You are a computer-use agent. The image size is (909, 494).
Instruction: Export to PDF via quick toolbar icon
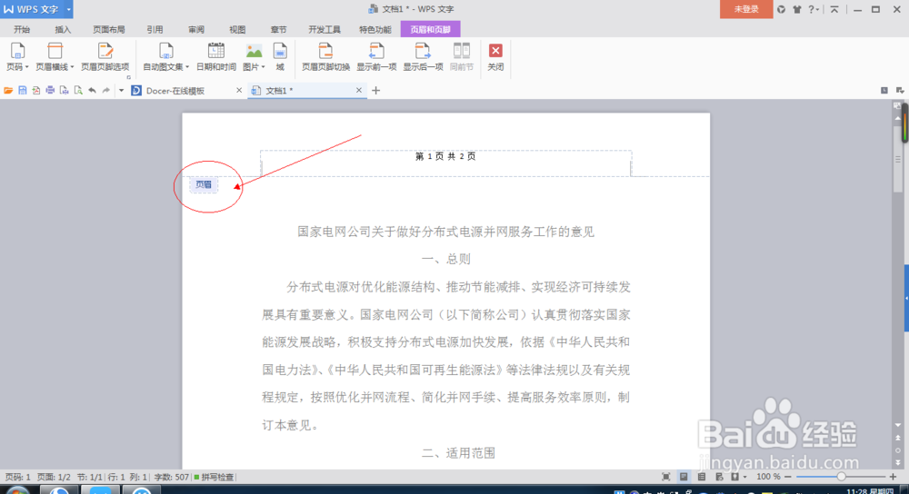(x=36, y=90)
